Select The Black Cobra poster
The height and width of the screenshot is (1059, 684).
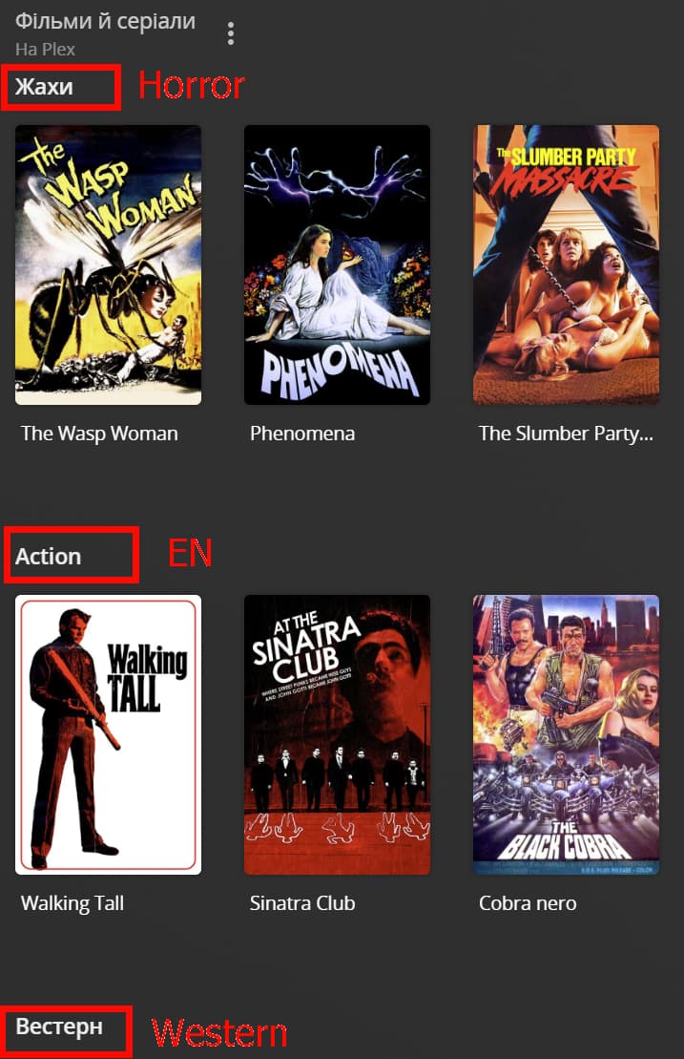pos(566,735)
